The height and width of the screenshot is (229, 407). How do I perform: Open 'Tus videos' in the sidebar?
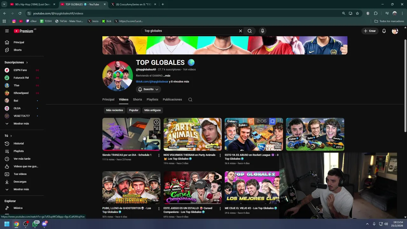click(x=22, y=174)
